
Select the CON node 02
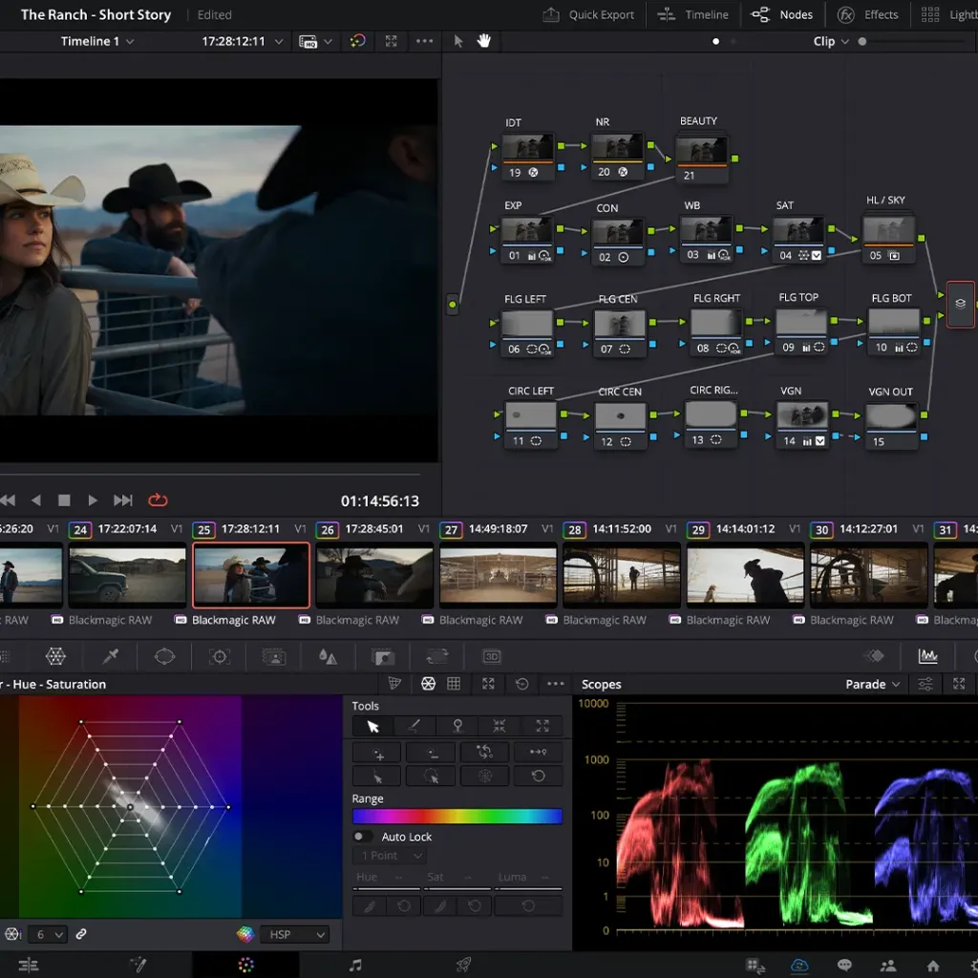(617, 242)
